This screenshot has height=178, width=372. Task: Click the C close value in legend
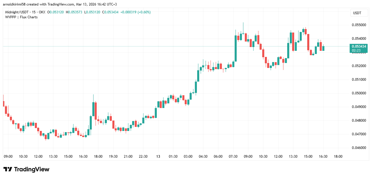[x=112, y=12]
